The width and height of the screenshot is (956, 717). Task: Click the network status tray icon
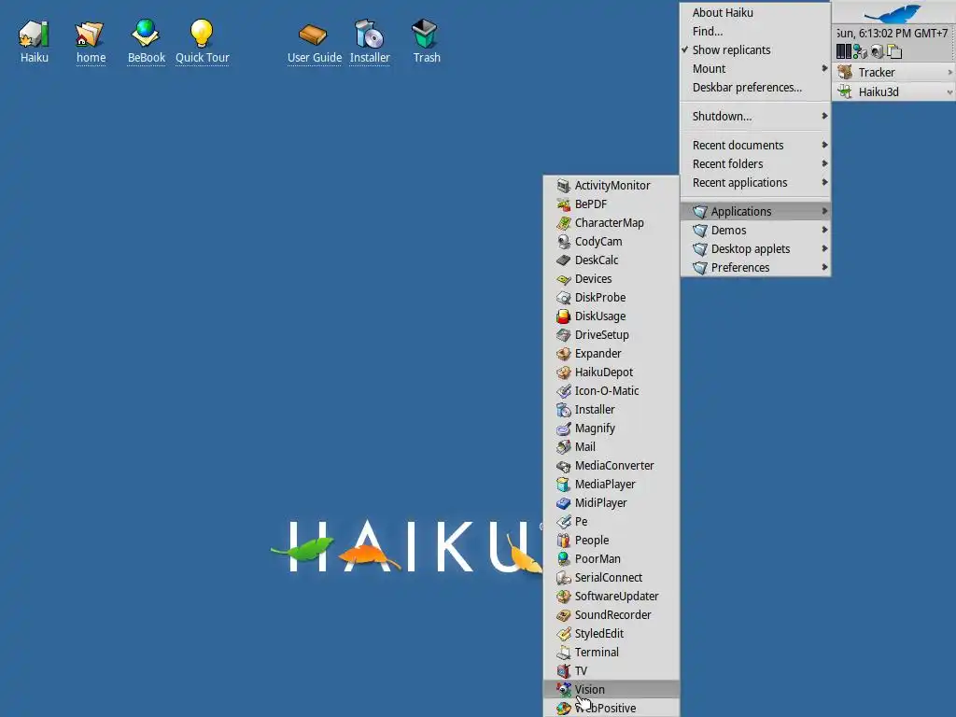tap(860, 52)
